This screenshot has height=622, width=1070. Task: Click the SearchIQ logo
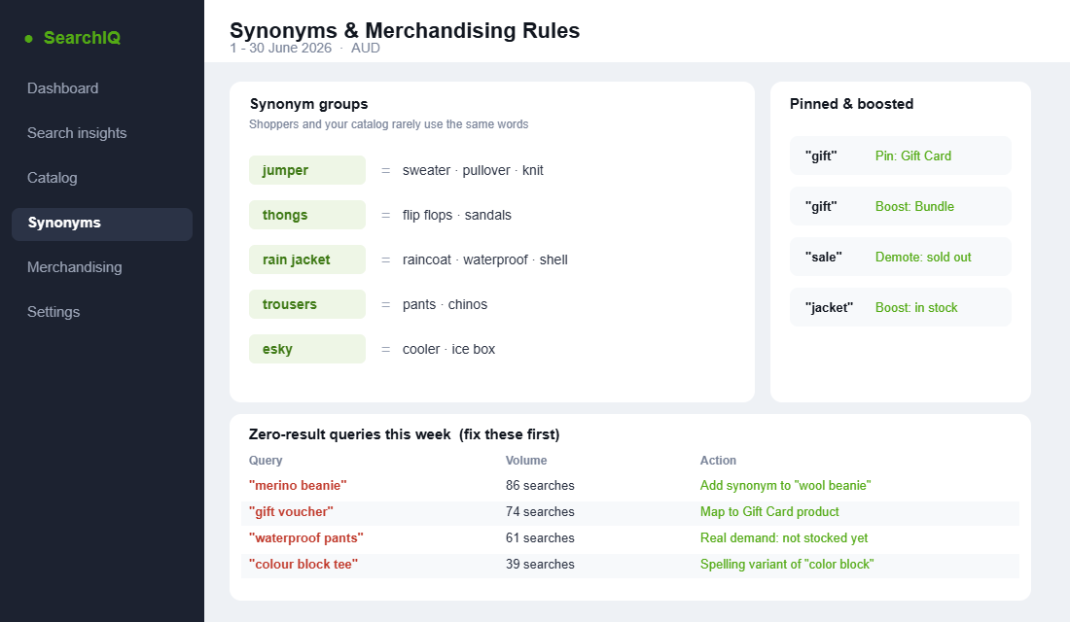73,38
